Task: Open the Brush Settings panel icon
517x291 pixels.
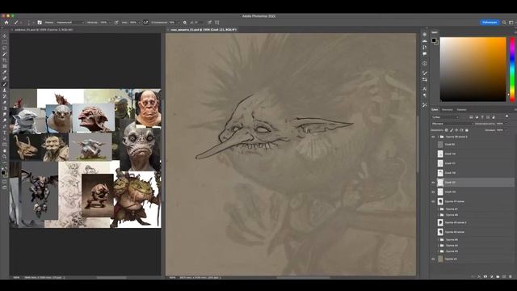Action: point(40,23)
